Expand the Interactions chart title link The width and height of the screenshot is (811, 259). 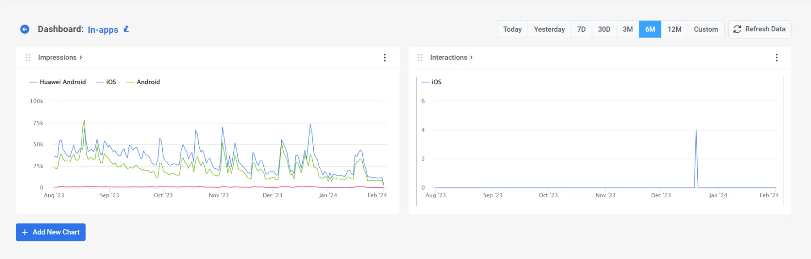tap(451, 58)
